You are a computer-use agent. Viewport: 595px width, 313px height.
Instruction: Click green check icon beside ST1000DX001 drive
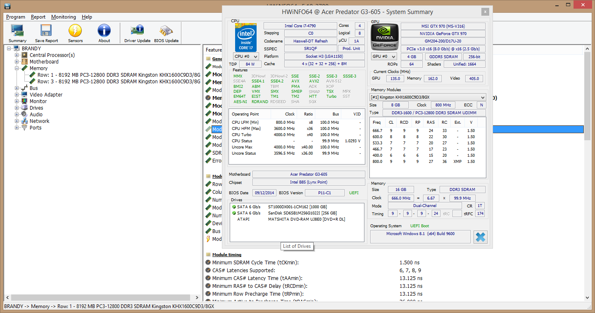coord(234,207)
